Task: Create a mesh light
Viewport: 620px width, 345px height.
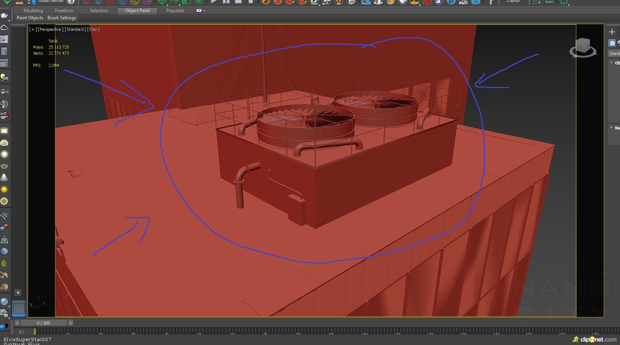Action: click(4, 166)
